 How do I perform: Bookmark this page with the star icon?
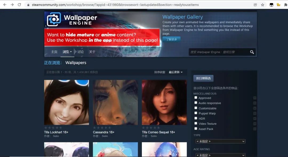pyautogui.click(x=263, y=5)
